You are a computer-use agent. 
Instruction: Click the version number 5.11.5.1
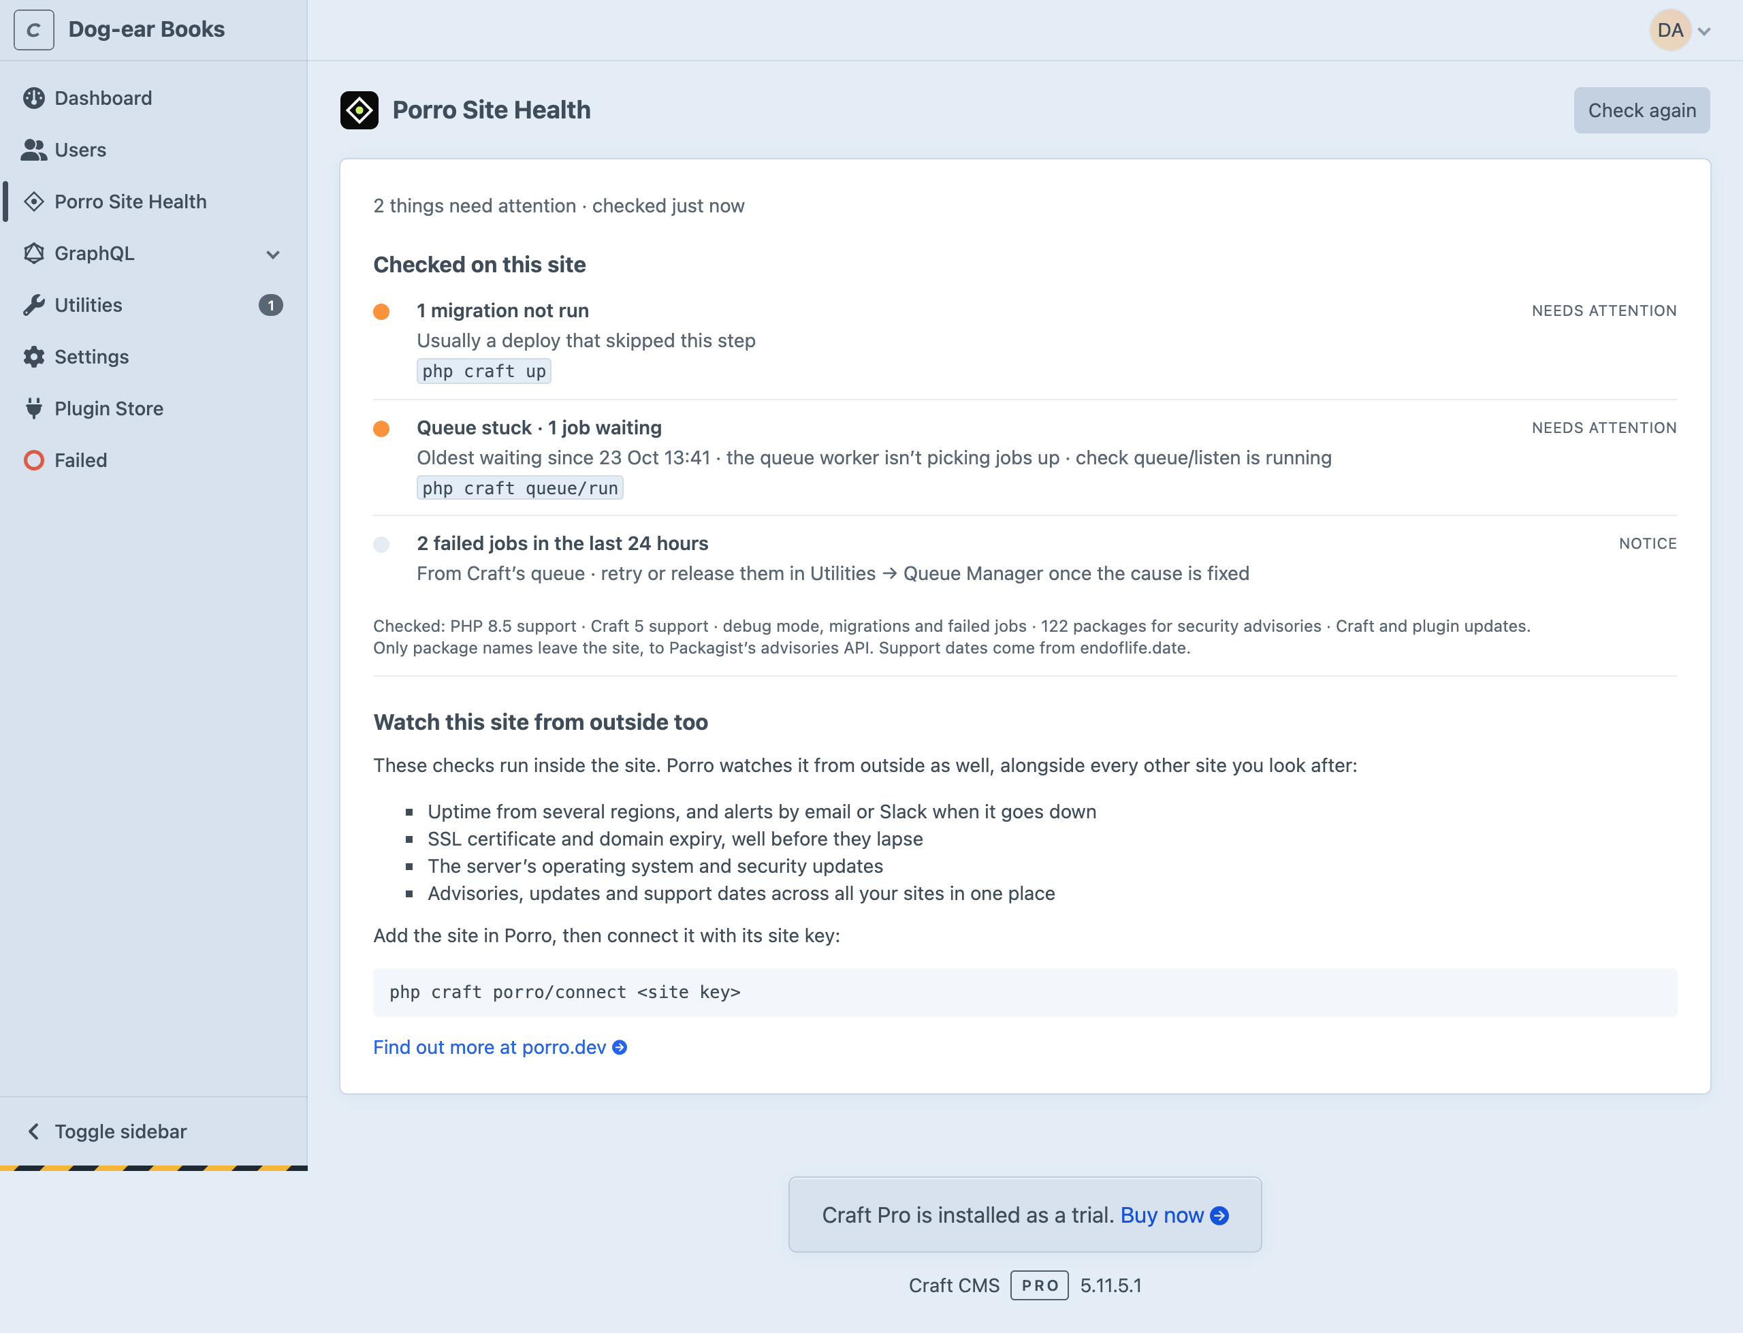[x=1110, y=1285]
